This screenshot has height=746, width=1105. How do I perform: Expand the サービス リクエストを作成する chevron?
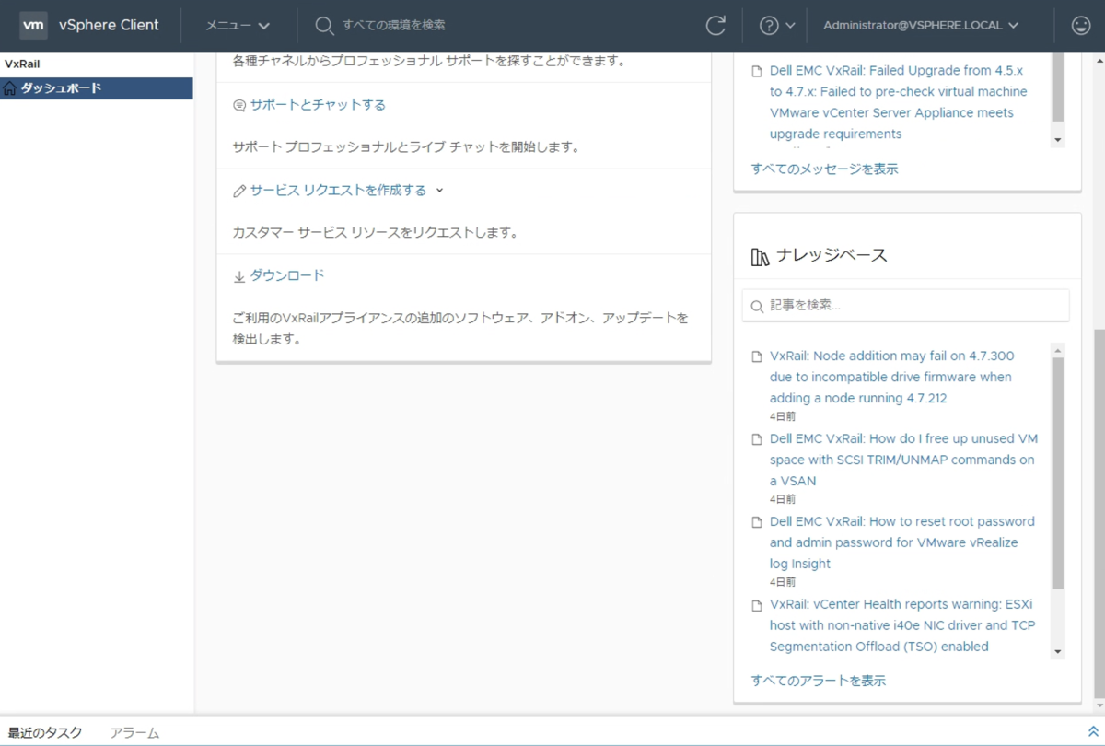tap(439, 191)
